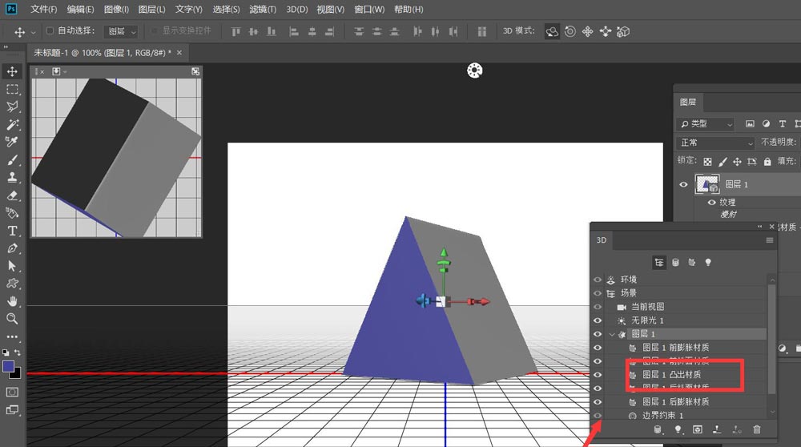Choose the Hand tool
This screenshot has width=801, height=447.
click(13, 301)
